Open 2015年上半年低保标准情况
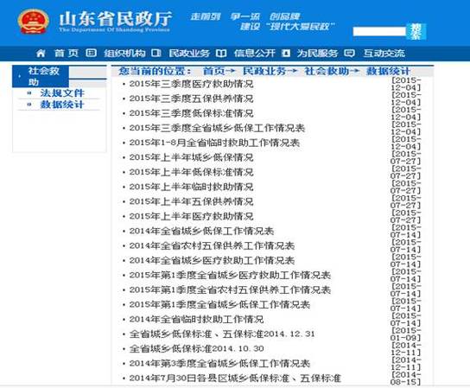 point(191,172)
